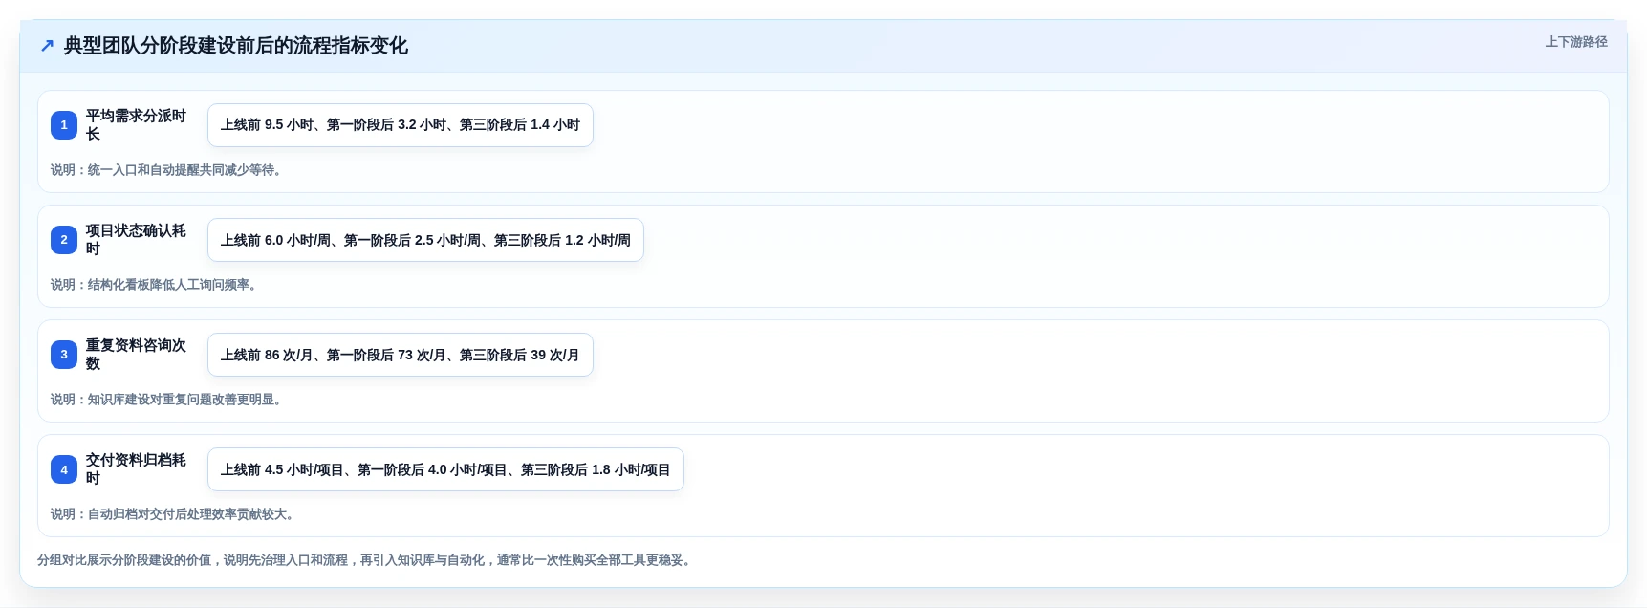Image resolution: width=1647 pixels, height=608 pixels.
Task: Click the note 统一入口和自动提醒共同减少等待
Action: (166, 170)
